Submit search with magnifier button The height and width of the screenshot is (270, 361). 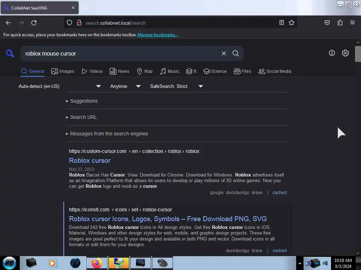click(x=235, y=53)
